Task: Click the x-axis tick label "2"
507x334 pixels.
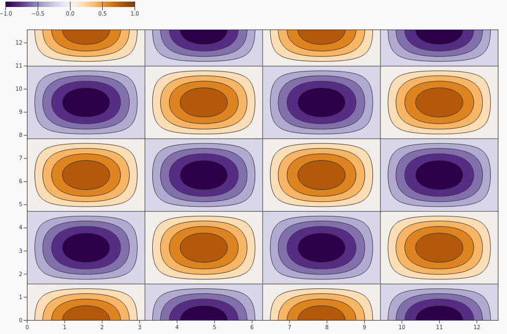Action: coord(102,327)
